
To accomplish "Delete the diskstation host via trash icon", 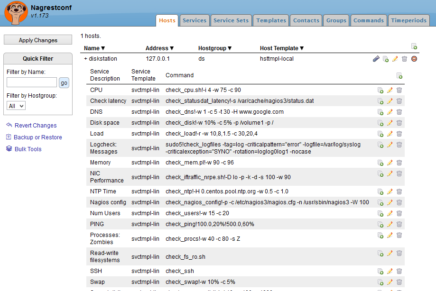I will (x=404, y=59).
